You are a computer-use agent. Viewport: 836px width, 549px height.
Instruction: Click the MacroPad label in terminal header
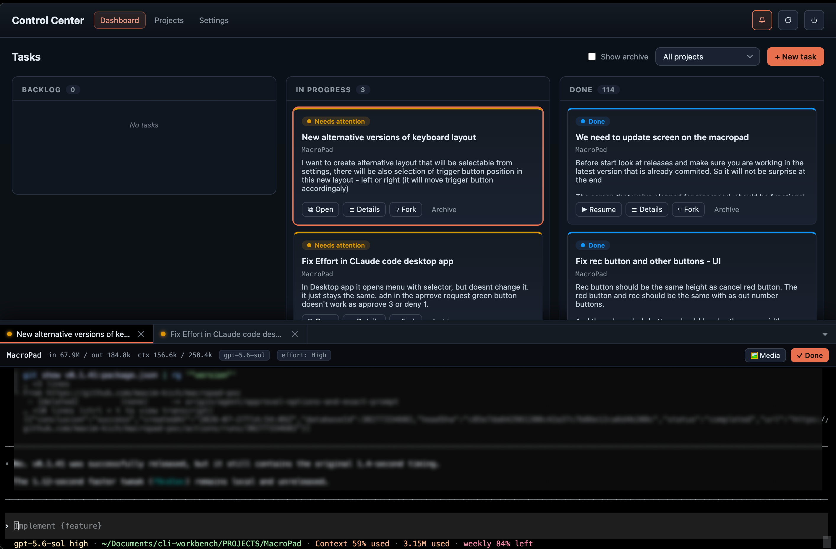[x=24, y=355]
